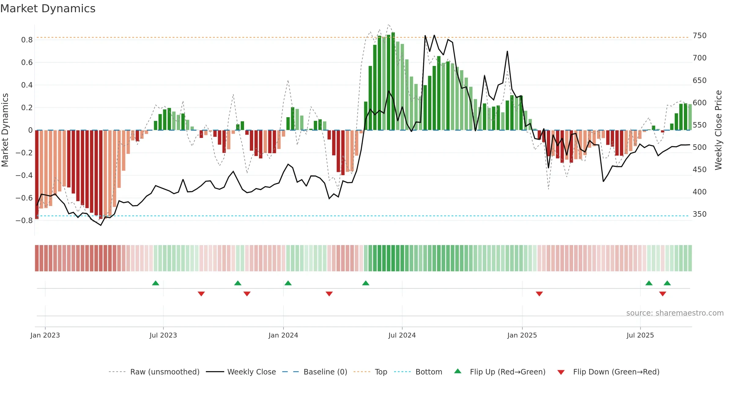Click the 750 price axis label

[700, 36]
